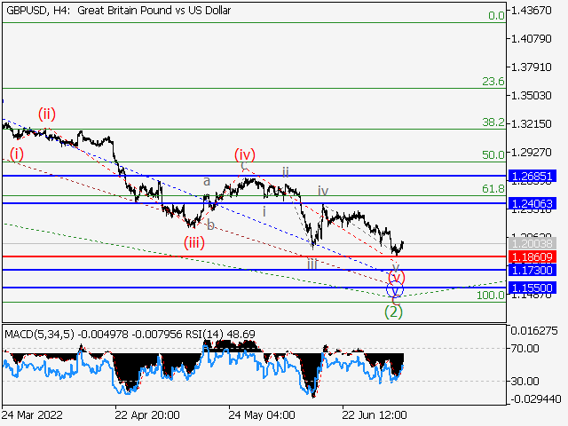Click the 23.6 Fibonacci level label
The height and width of the screenshot is (426, 568).
493,82
